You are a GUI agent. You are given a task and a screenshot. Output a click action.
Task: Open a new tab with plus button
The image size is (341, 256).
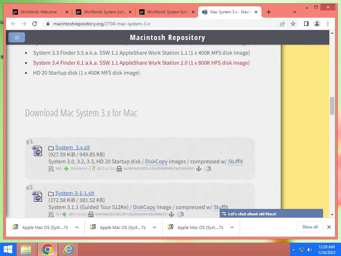pos(269,12)
